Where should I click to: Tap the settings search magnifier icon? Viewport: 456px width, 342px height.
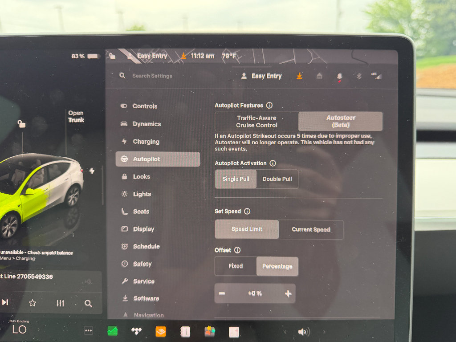coord(122,76)
